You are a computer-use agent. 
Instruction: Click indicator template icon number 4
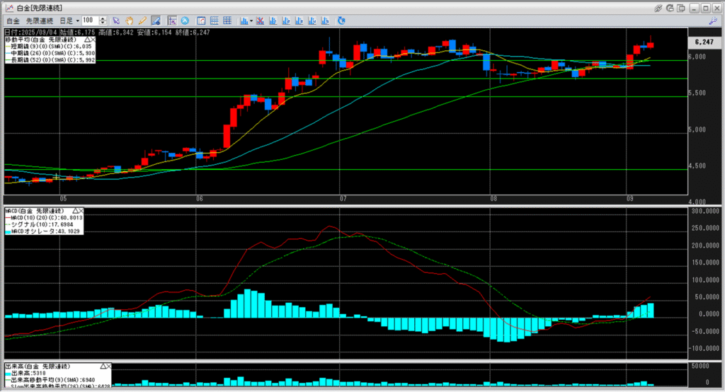pyautogui.click(x=312, y=21)
